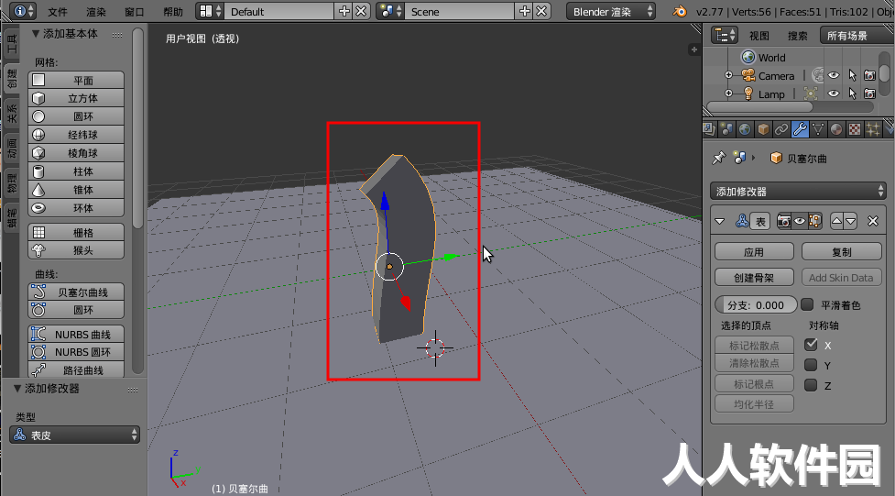Remove the Skin modifier with X
The height and width of the screenshot is (496, 895).
click(x=873, y=221)
